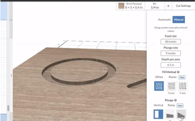Click the 'Offset' label

coord(159,77)
